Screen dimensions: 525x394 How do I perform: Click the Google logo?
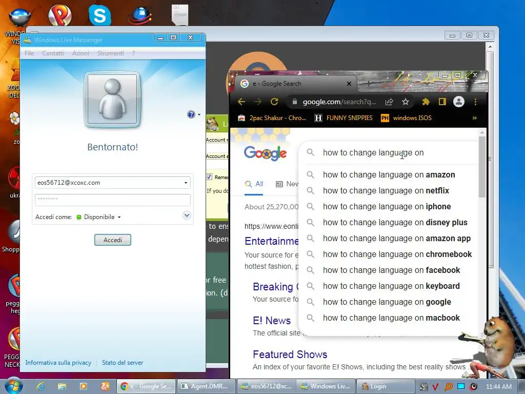[265, 153]
